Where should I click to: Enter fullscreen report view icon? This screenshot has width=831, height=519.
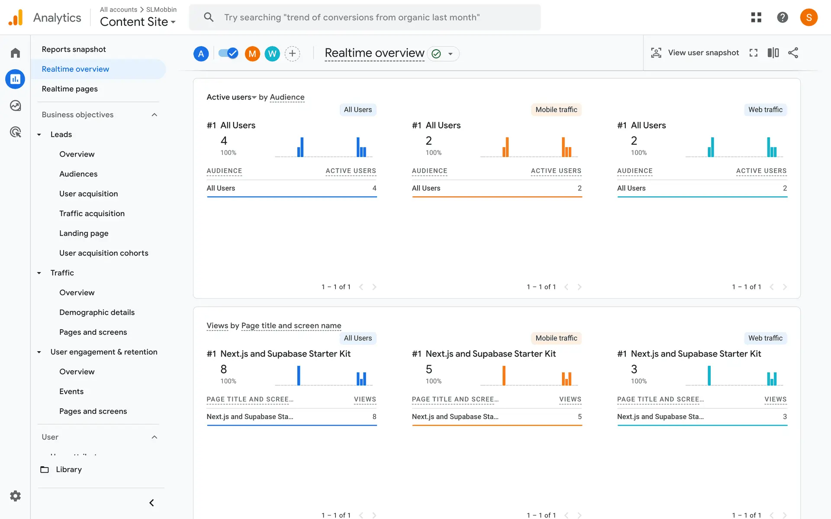click(754, 53)
